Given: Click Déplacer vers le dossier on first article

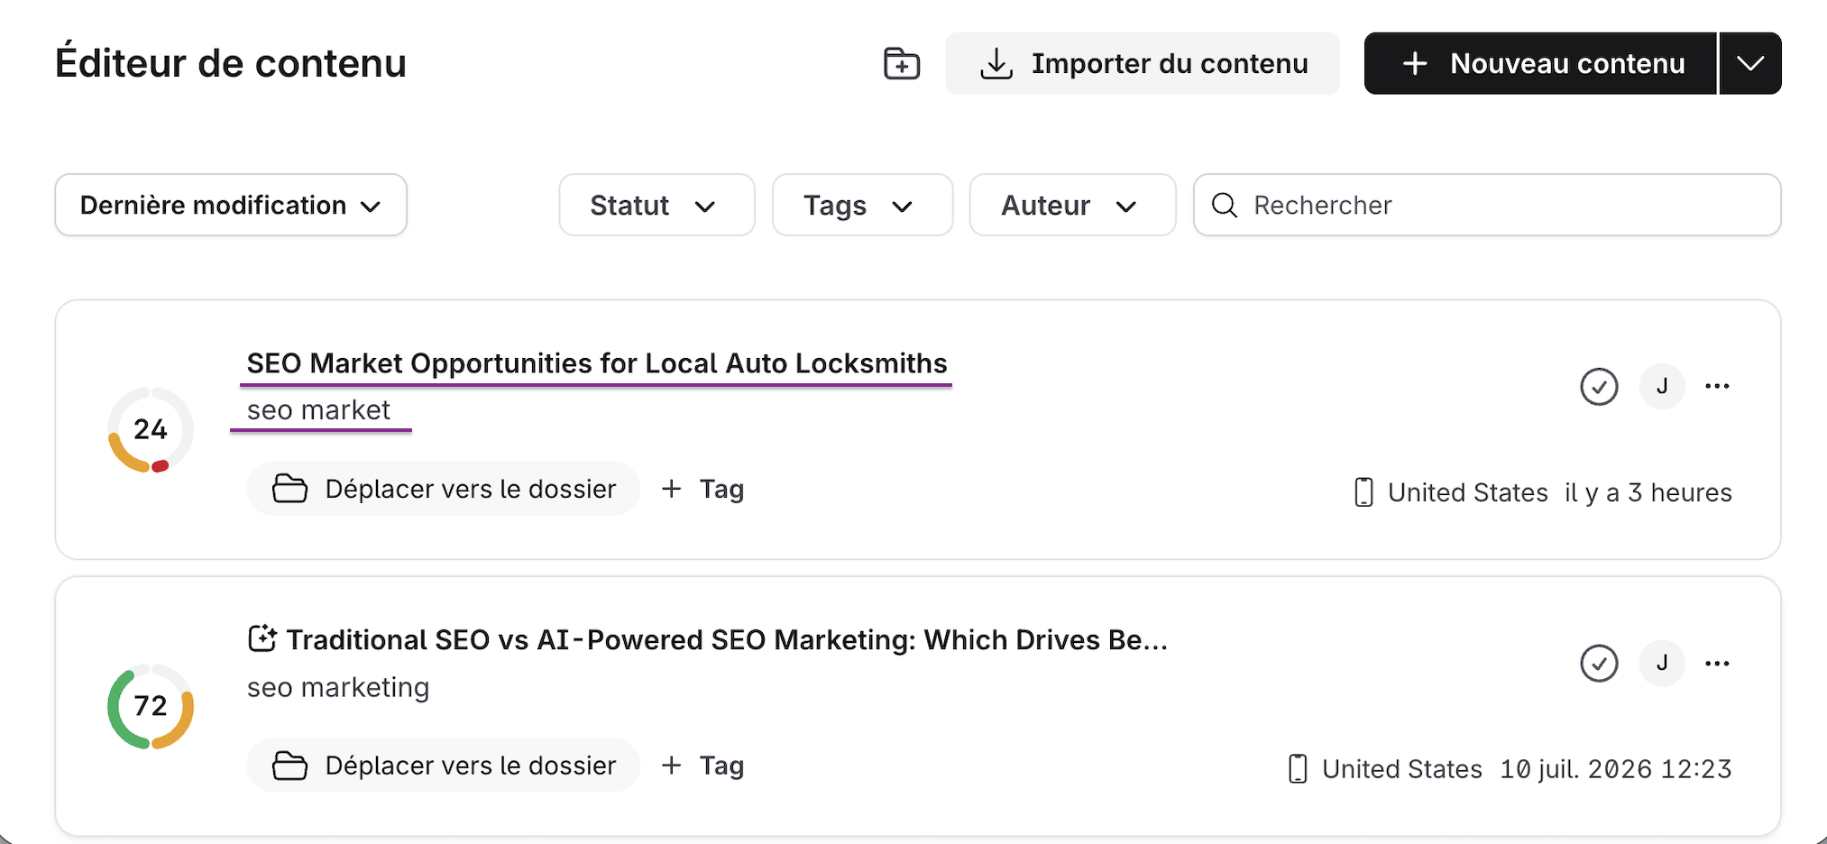Looking at the screenshot, I should 444,489.
